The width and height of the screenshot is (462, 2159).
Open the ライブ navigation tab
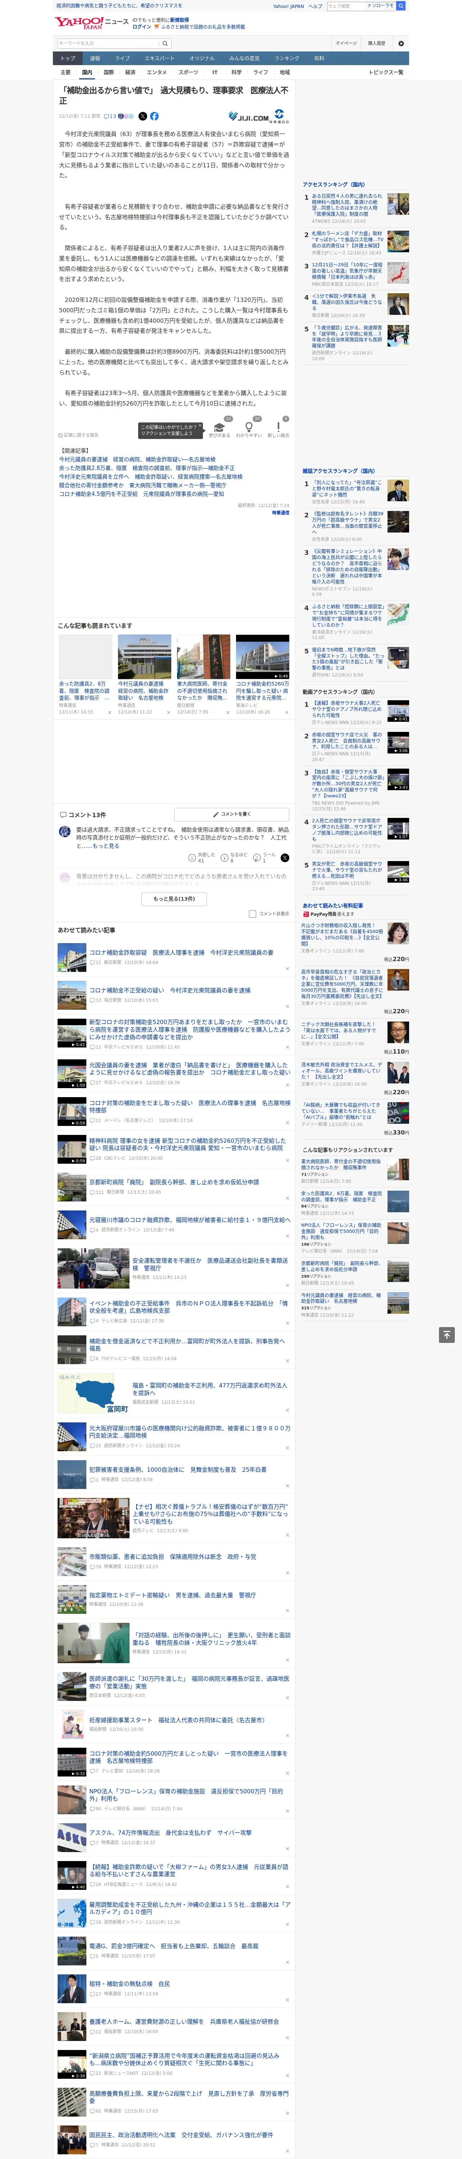122,58
